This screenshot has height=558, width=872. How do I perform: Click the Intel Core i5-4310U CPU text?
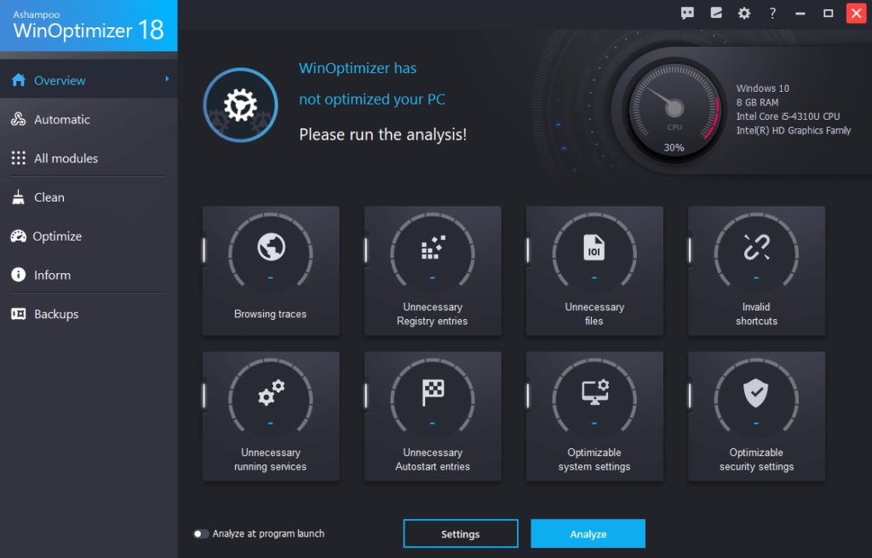tap(788, 117)
